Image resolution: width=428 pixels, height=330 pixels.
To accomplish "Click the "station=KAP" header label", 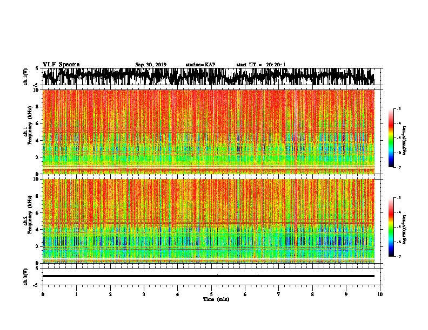I will pos(200,65).
